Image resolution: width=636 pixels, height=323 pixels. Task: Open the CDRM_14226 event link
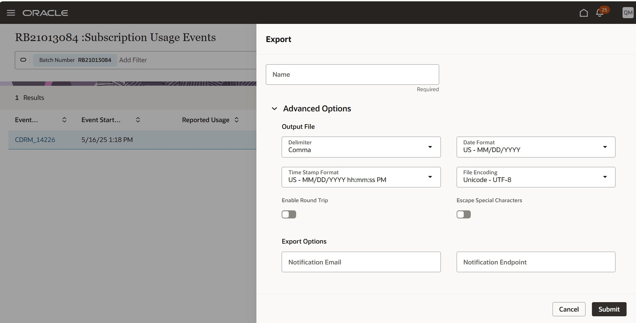click(35, 140)
